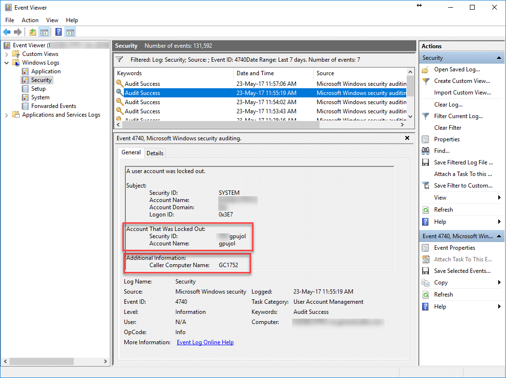
Task: Collapse the Security section in Actions pane
Action: pyautogui.click(x=500, y=58)
